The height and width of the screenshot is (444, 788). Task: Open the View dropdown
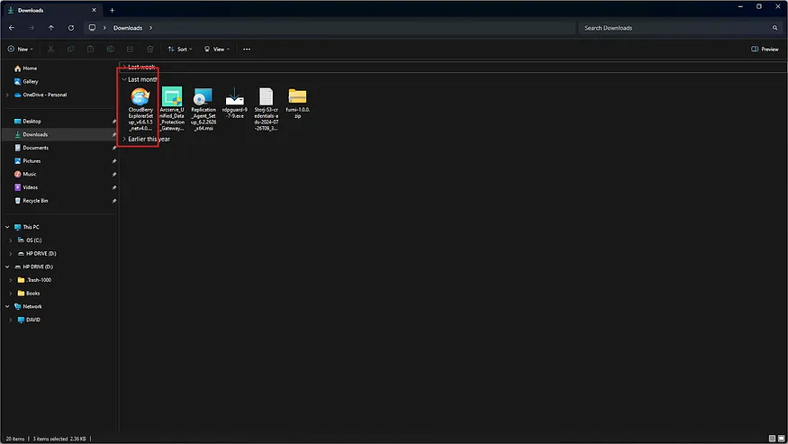pyautogui.click(x=217, y=49)
